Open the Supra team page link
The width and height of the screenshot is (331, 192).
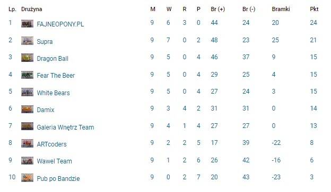pyautogui.click(x=45, y=41)
